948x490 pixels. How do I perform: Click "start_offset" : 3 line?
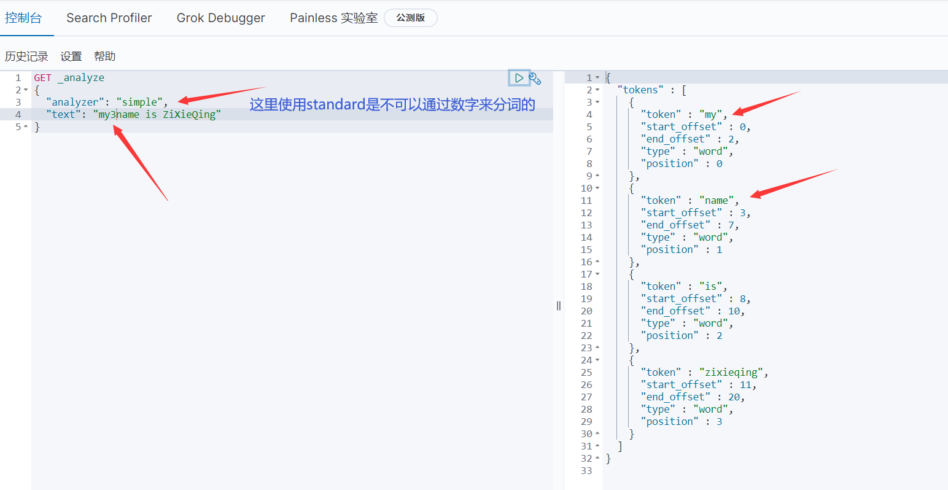[x=696, y=212]
